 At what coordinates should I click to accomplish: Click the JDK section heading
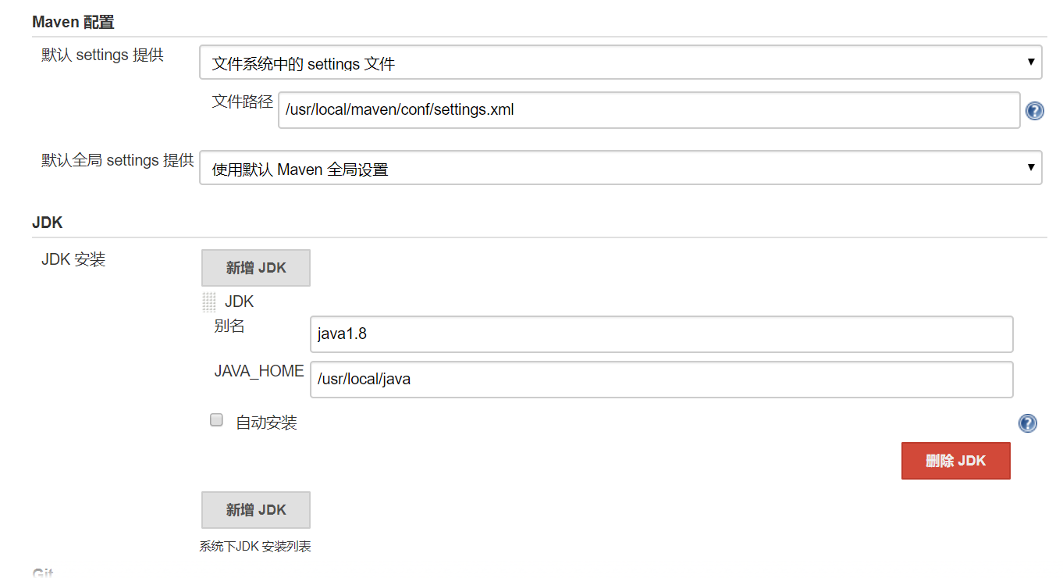[x=48, y=223]
